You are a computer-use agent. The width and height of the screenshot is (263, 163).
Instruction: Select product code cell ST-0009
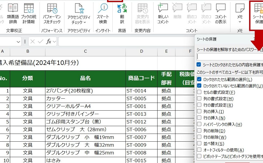[142, 145]
